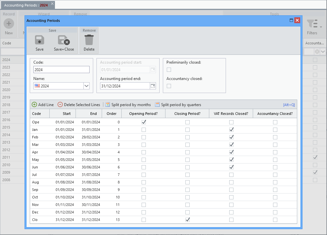
Task: Click the Save floppy disk icon
Action: click(x=40, y=40)
